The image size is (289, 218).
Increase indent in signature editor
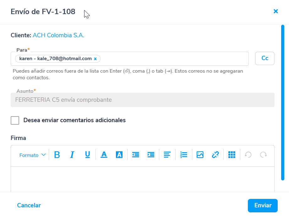tap(151, 155)
